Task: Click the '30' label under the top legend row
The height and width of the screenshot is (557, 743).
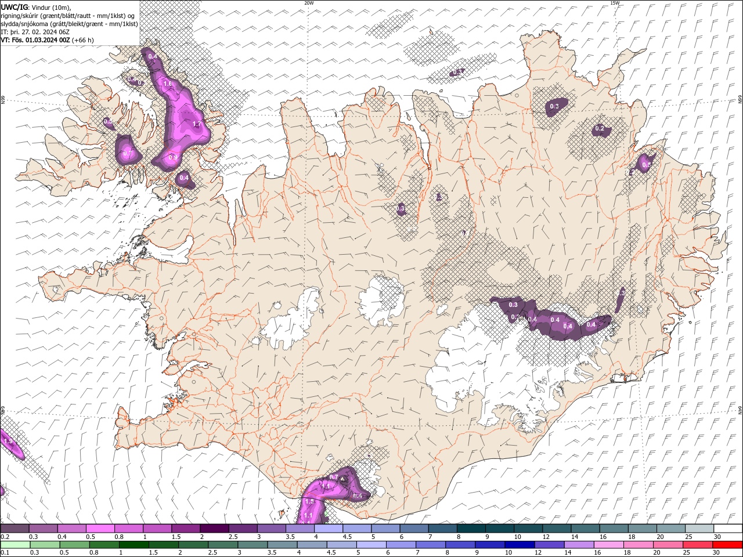Action: [x=717, y=537]
